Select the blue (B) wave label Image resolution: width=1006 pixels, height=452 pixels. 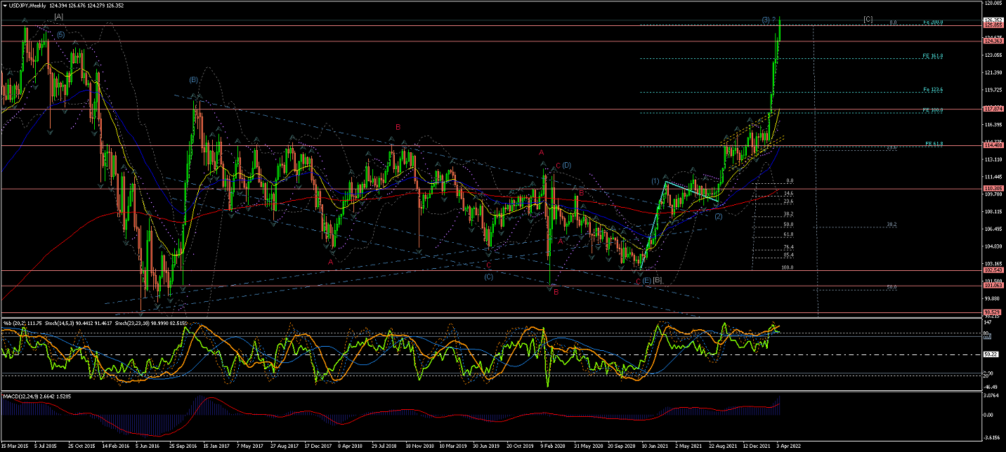pos(194,80)
